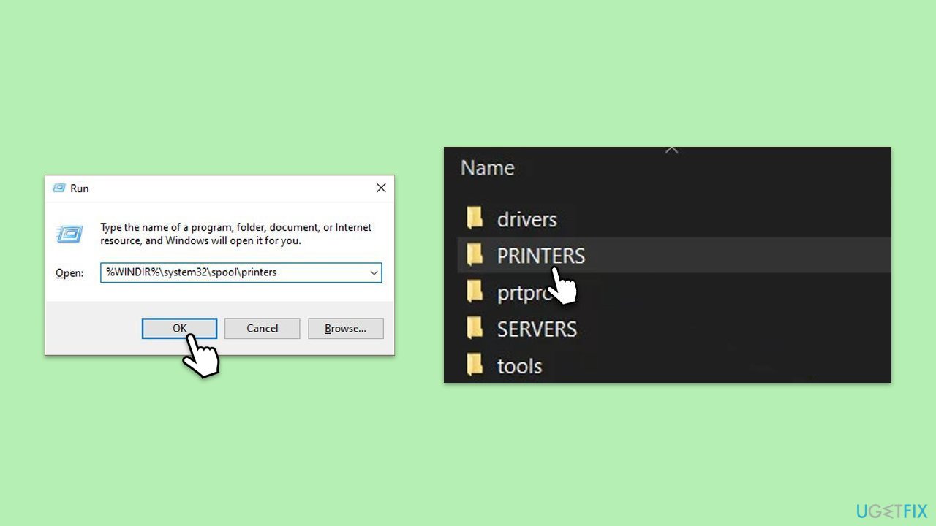Select the prtprocs folder icon
Screen dimensions: 936x526
point(475,291)
